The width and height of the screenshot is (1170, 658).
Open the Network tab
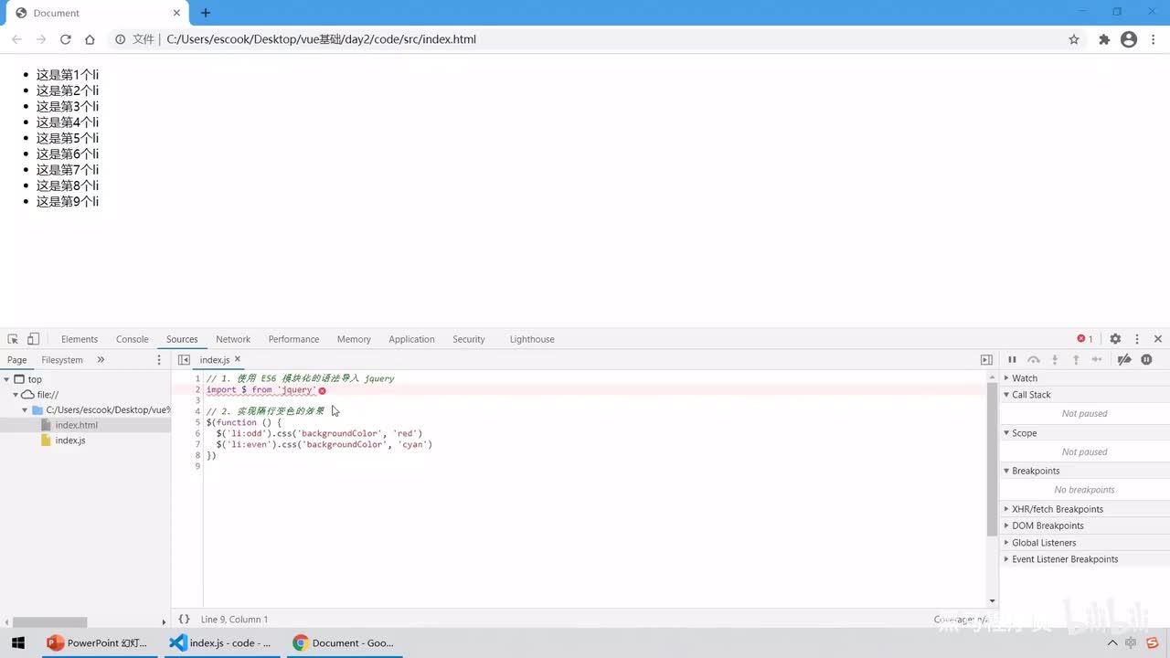[x=233, y=339]
